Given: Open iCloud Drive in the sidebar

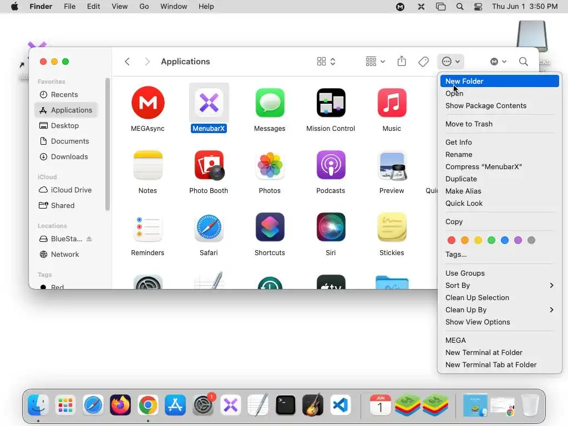Looking at the screenshot, I should coord(67,190).
